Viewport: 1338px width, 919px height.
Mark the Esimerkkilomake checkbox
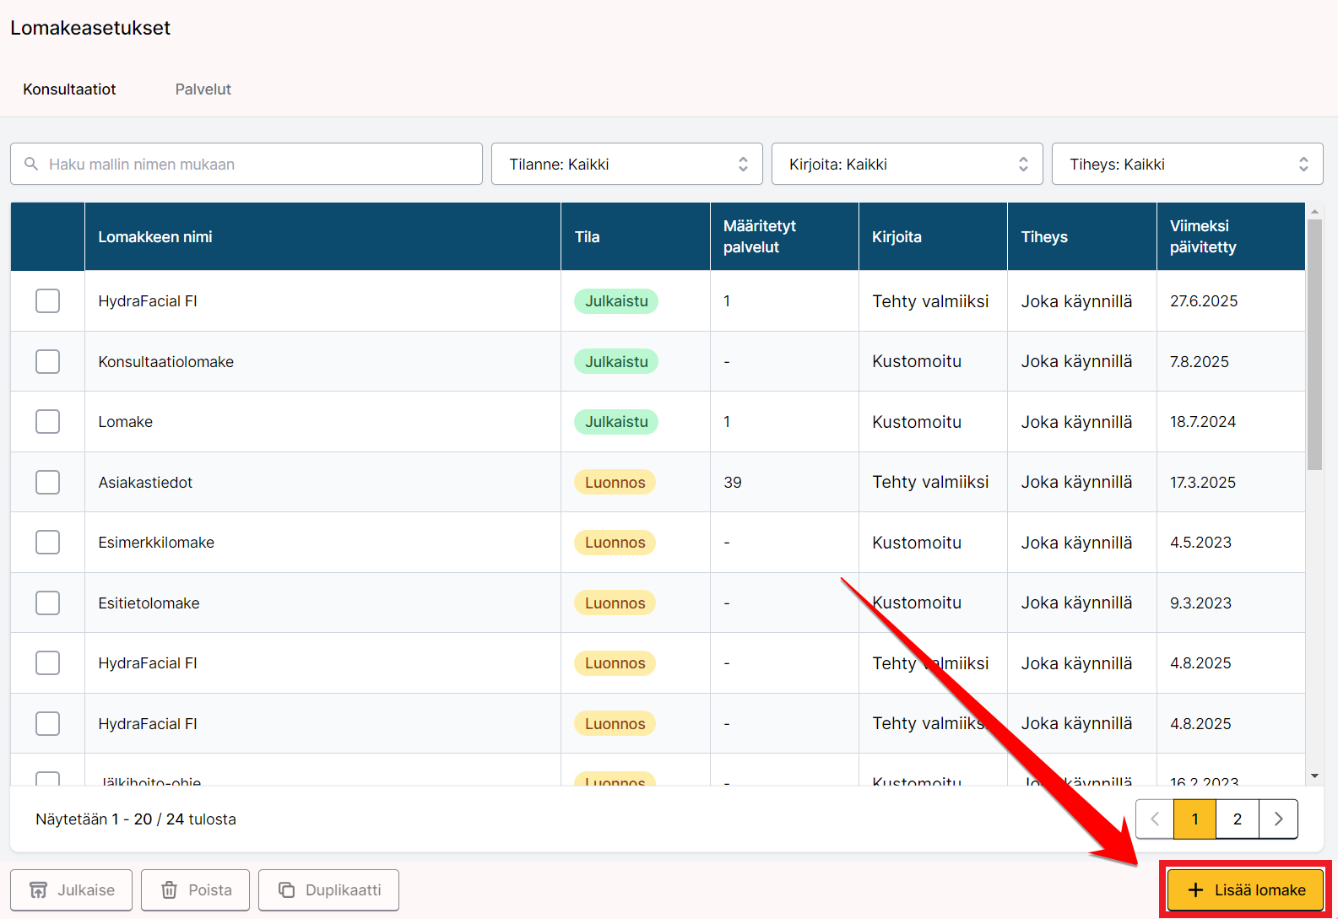(47, 543)
